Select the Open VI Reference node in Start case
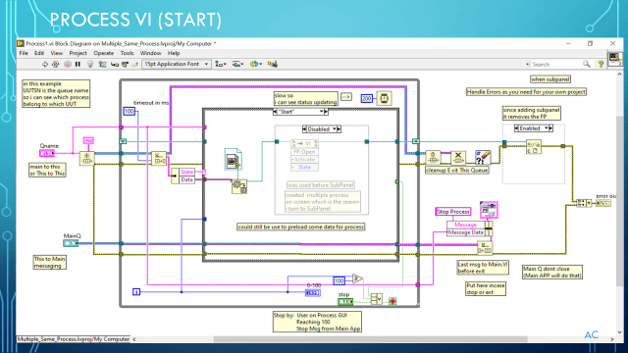 (239, 186)
